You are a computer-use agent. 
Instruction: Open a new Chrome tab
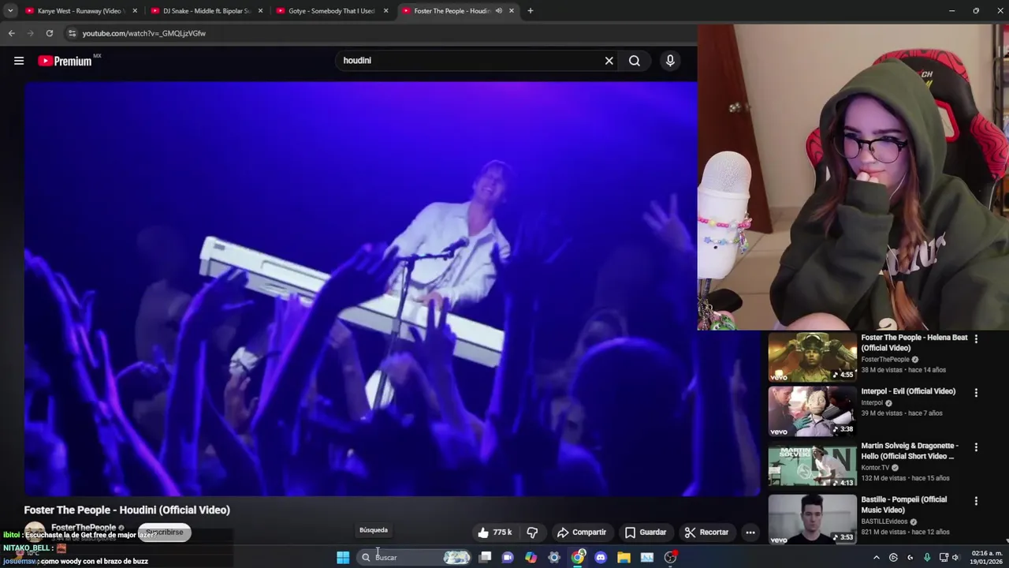[531, 11]
